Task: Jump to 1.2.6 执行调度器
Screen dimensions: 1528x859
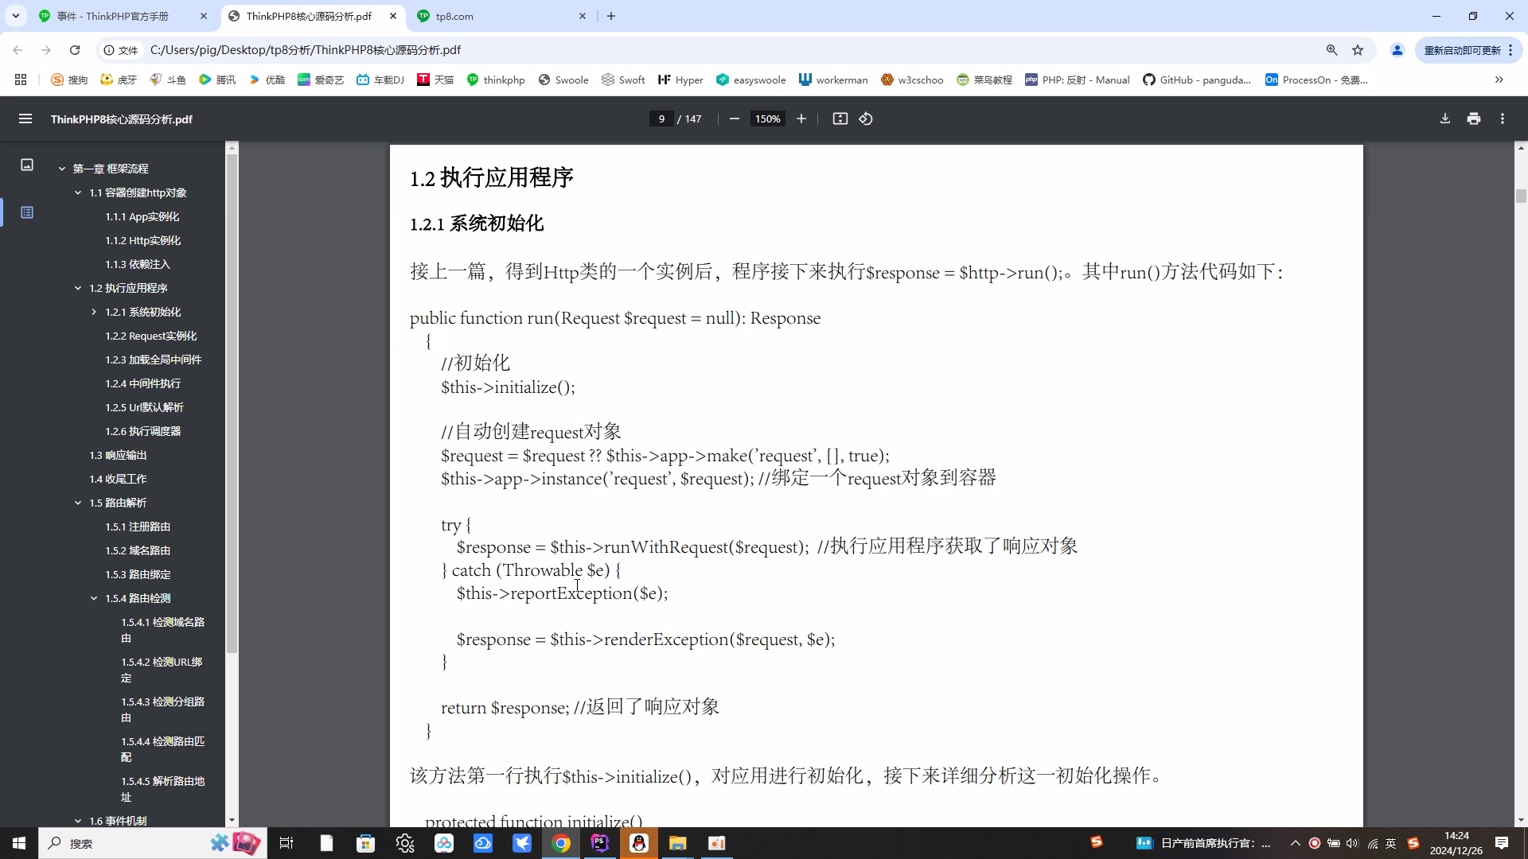Action: (143, 431)
